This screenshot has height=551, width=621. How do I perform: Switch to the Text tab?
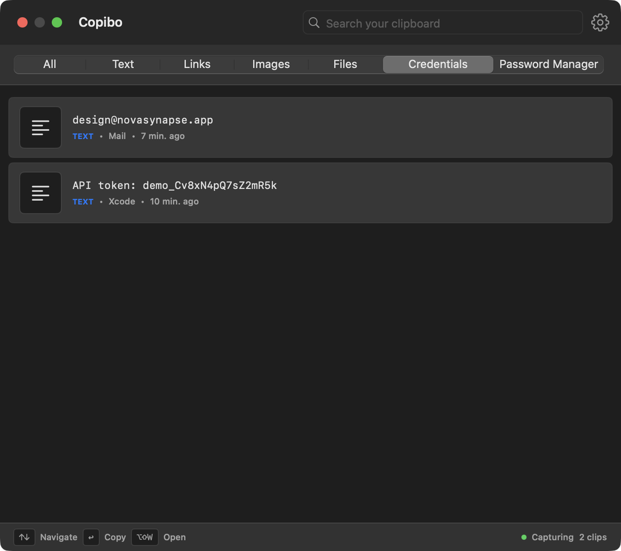123,64
